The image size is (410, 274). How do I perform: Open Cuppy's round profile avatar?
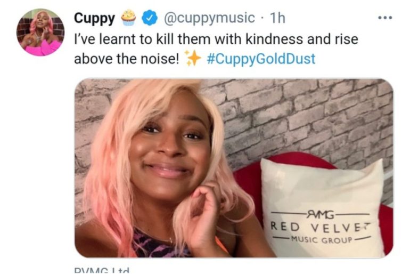(40, 32)
